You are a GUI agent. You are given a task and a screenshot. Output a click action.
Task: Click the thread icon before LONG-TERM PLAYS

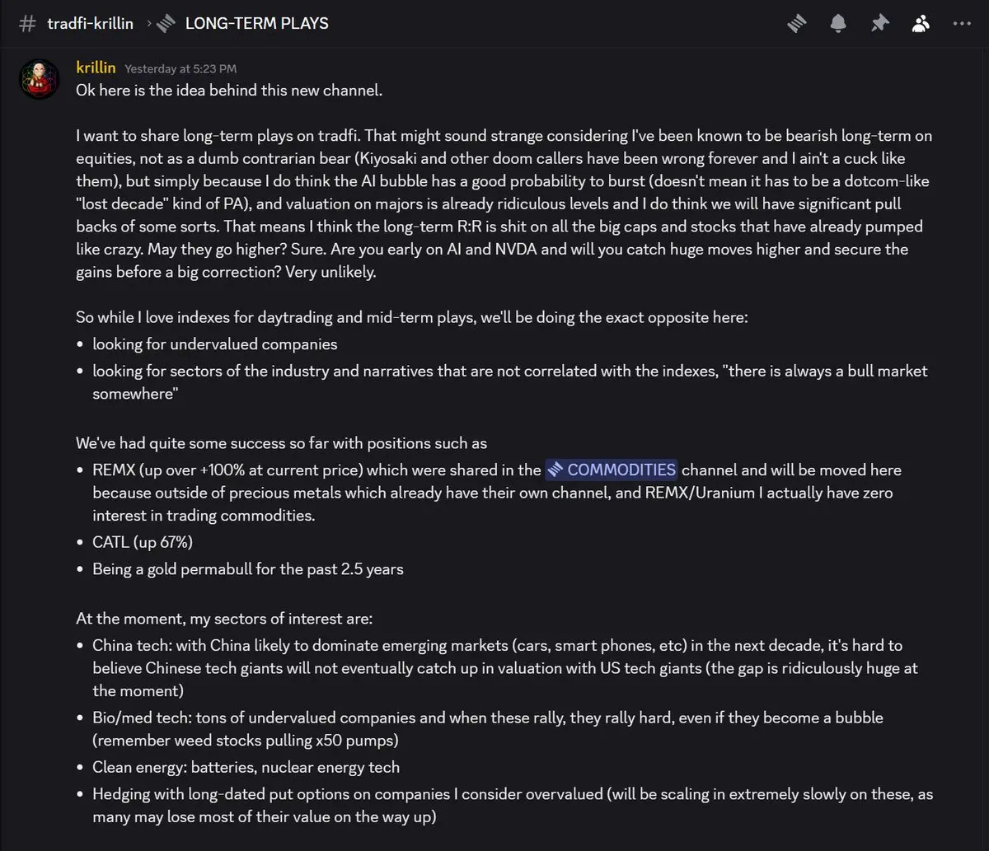point(166,23)
